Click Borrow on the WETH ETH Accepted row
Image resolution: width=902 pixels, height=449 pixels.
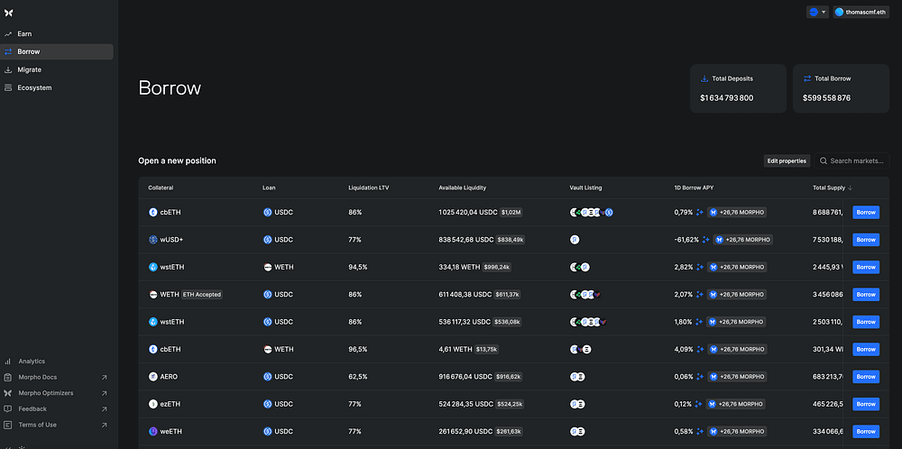point(866,294)
